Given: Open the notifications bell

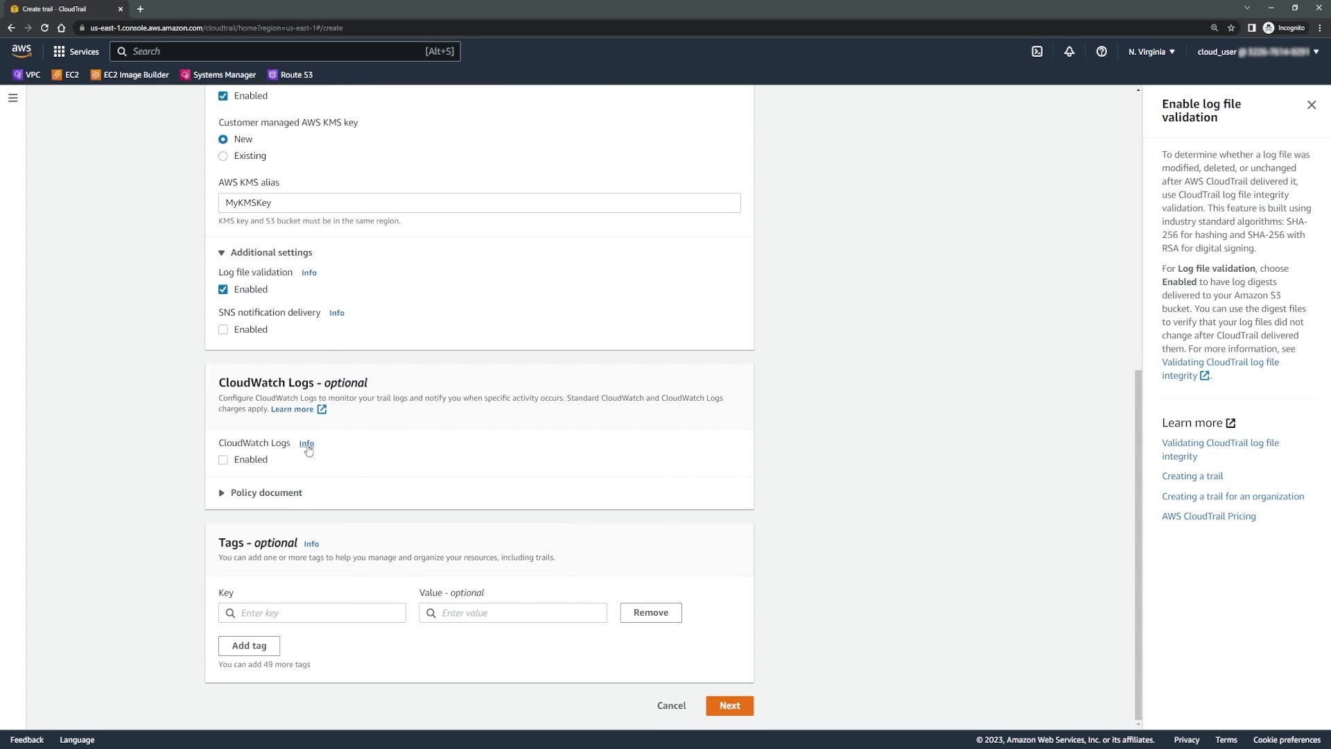Looking at the screenshot, I should (1069, 51).
